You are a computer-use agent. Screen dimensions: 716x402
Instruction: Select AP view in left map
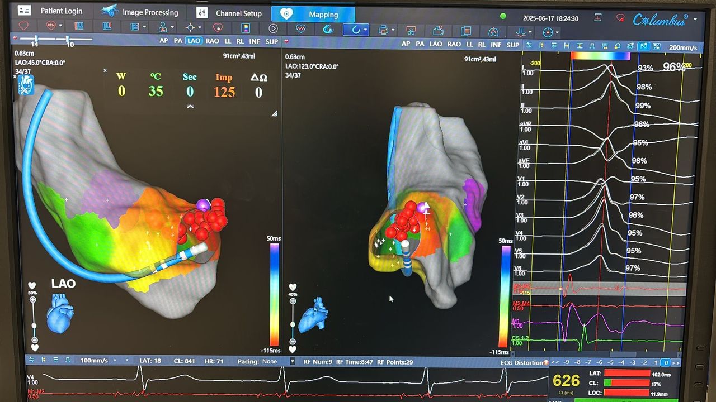(x=164, y=41)
